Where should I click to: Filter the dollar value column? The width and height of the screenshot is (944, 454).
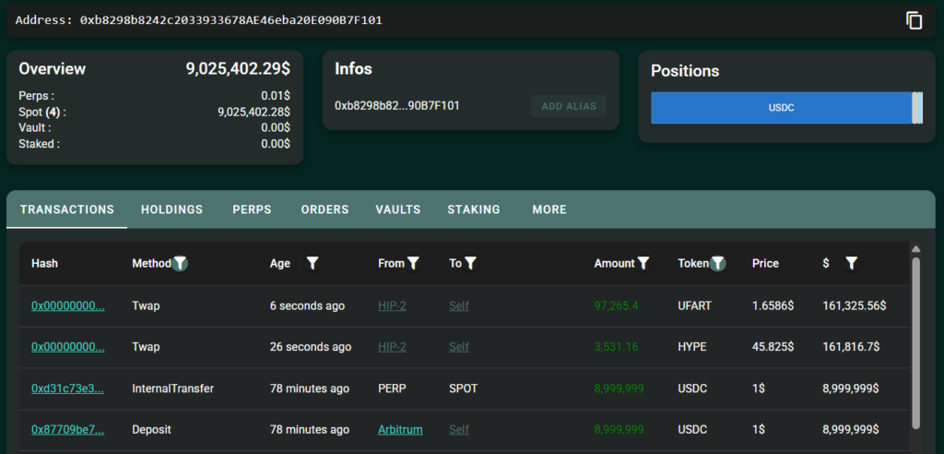[851, 264]
